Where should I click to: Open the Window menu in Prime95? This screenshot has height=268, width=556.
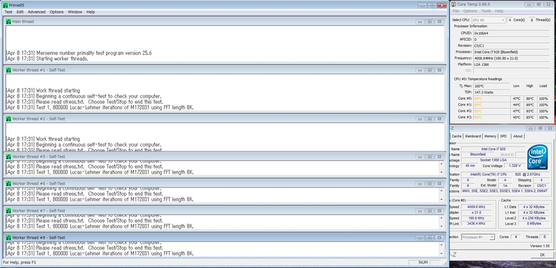75,12
